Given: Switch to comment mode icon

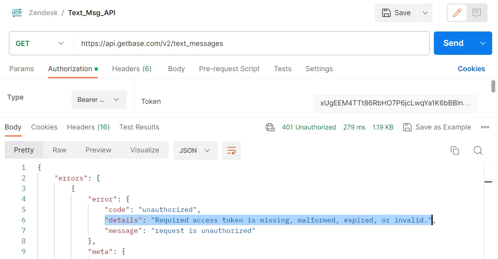Looking at the screenshot, I should (477, 13).
